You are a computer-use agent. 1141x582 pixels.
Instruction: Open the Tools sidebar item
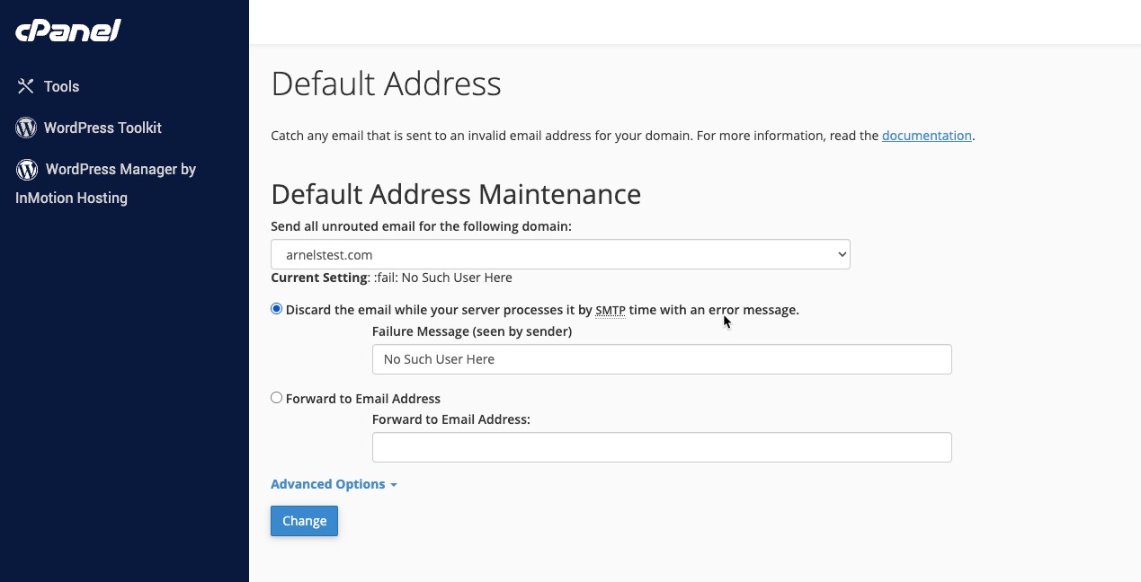point(61,86)
